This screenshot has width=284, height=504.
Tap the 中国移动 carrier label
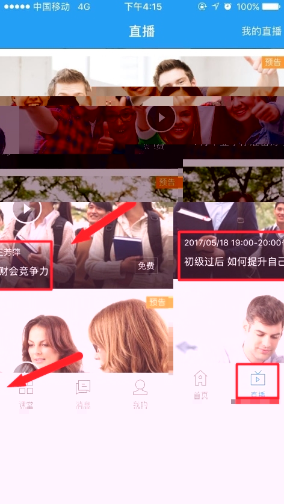(52, 7)
